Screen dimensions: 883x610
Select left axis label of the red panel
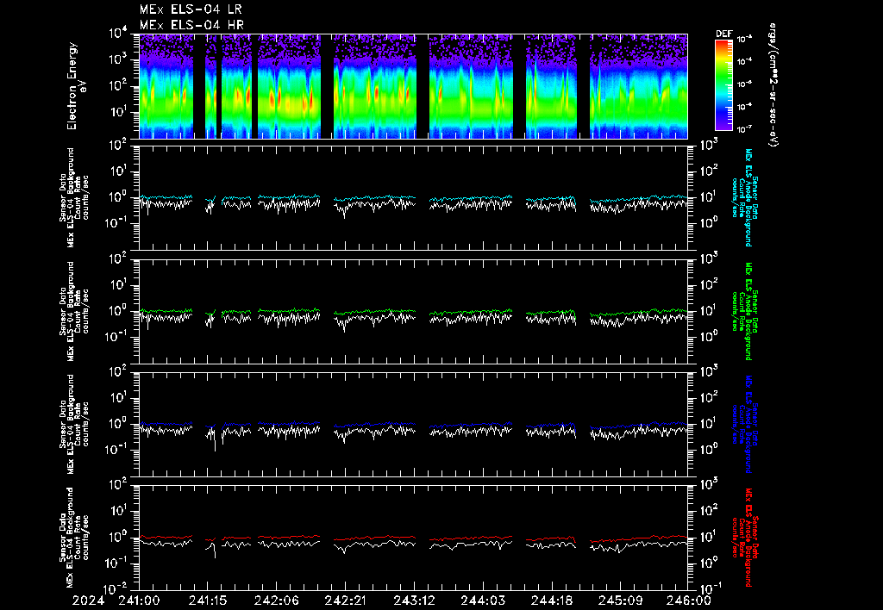click(x=74, y=538)
